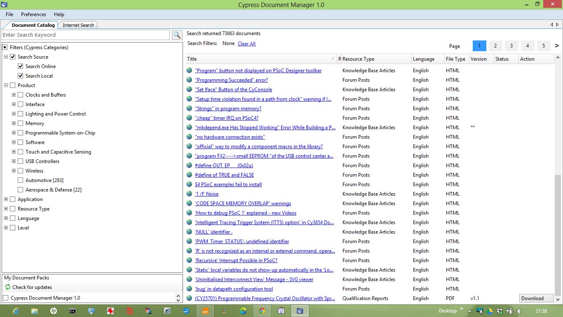Click the search magnifier icon button
Image resolution: width=563 pixels, height=317 pixels.
point(177,35)
